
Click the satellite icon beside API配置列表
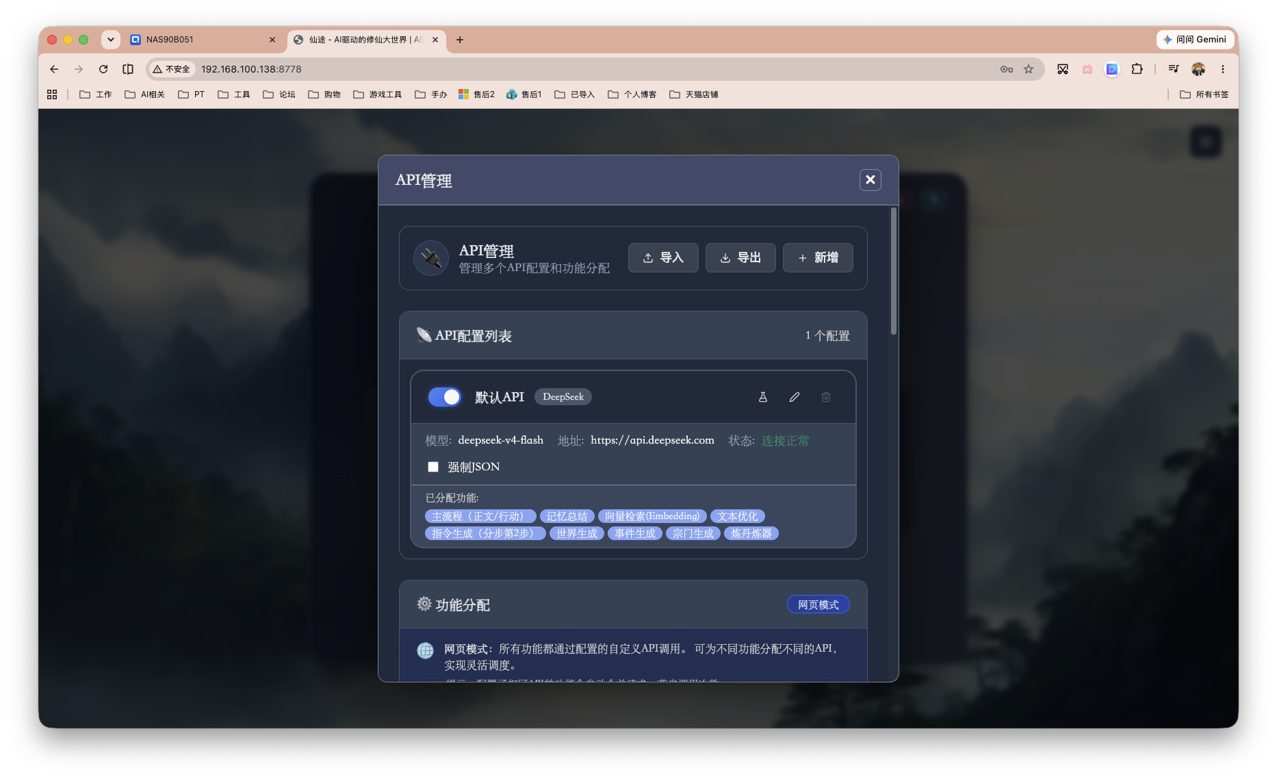pyautogui.click(x=424, y=335)
